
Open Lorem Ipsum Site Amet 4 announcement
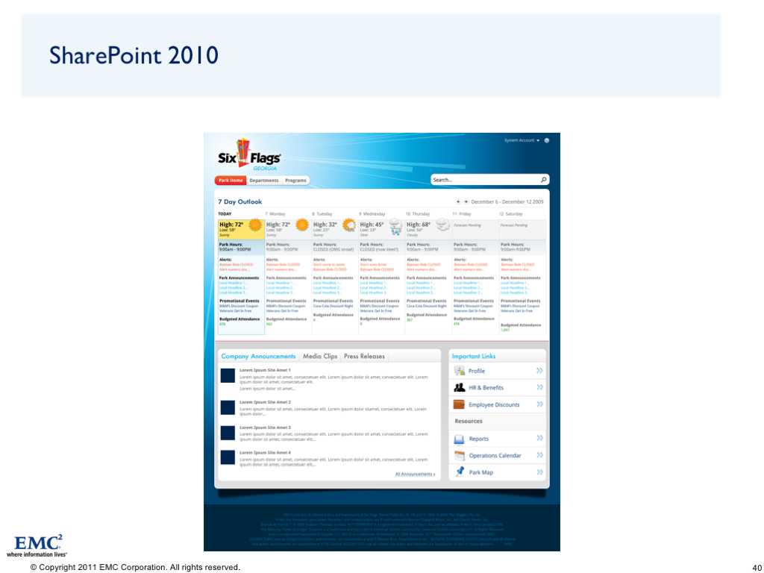(265, 453)
